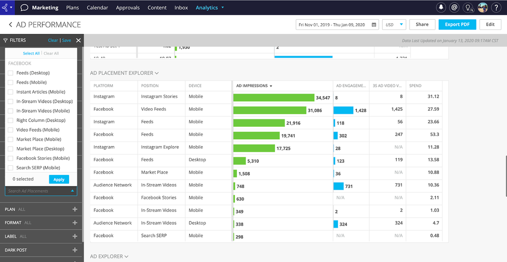
Task: Expand the PLAN filter with plus icon
Action: coord(75,209)
